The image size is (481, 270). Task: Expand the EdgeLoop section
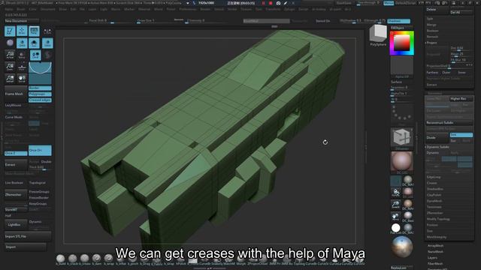[x=434, y=177]
